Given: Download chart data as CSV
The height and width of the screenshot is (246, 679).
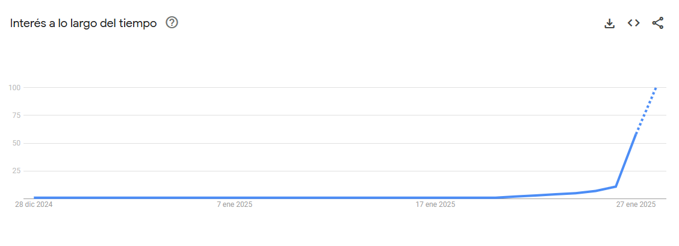Looking at the screenshot, I should click(609, 23).
